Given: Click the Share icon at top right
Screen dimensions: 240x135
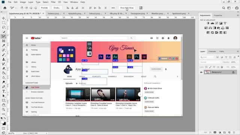Looking at the screenshot, I should 237,8.
